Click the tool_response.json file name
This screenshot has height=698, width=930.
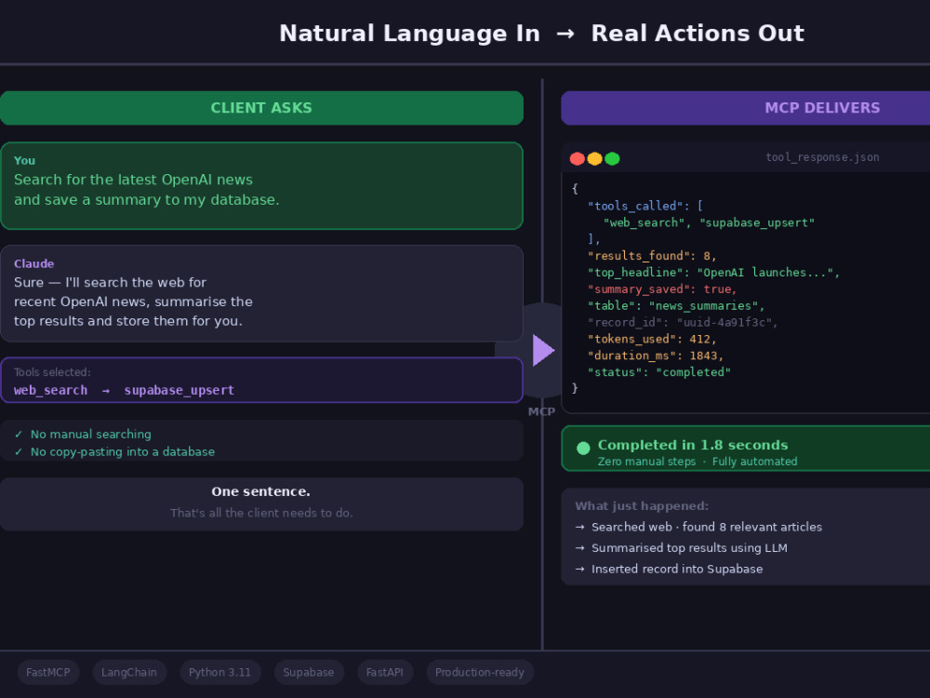coord(822,157)
